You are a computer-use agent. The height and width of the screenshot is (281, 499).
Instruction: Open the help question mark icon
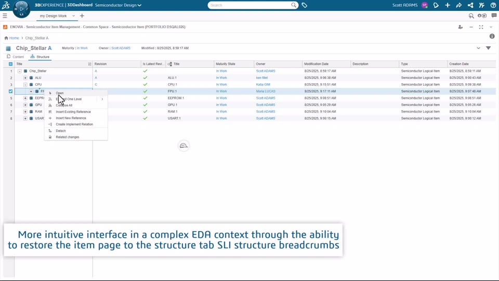click(493, 5)
